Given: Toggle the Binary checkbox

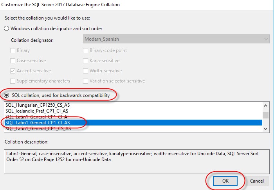Looking at the screenshot, I should pyautogui.click(x=13, y=50).
